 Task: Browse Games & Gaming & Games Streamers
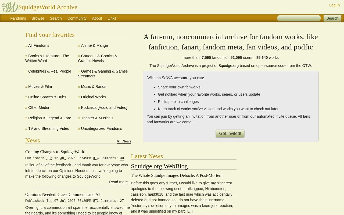pos(103,74)
